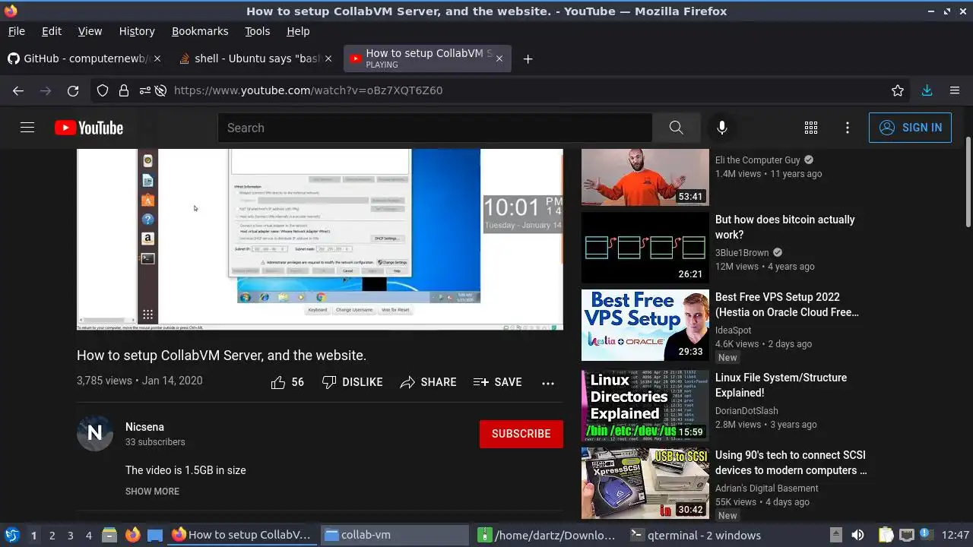Screen dimensions: 973x547
Task: Open the system start menu icon
Action: pos(11,535)
